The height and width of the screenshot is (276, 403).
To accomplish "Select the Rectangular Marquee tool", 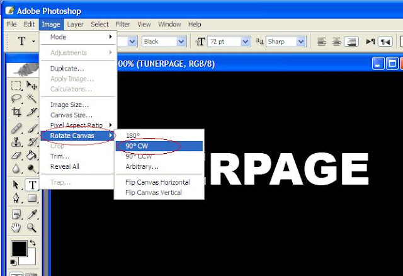I will [x=16, y=85].
